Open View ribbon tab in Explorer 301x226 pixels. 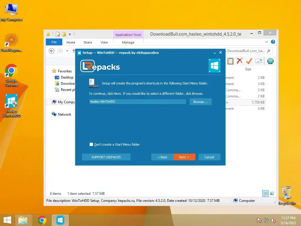[104, 42]
